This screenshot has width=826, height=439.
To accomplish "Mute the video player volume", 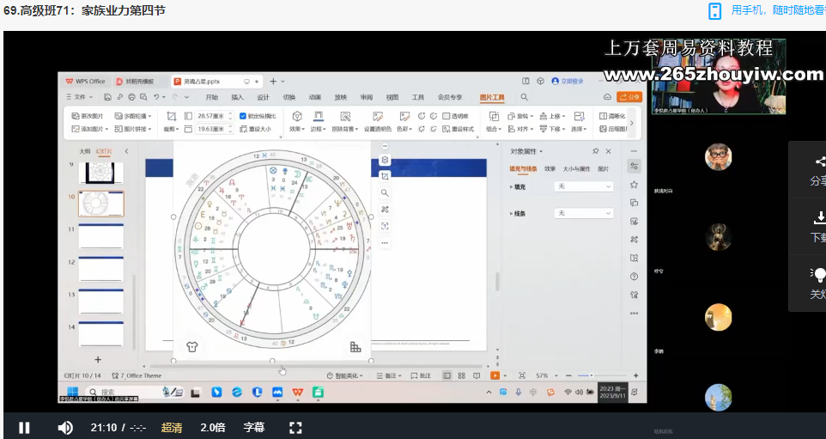I will (65, 428).
